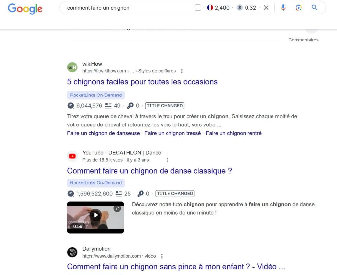The height and width of the screenshot is (275, 337).
Task: Click the 'Dailymotion' site name
Action: tap(96, 249)
